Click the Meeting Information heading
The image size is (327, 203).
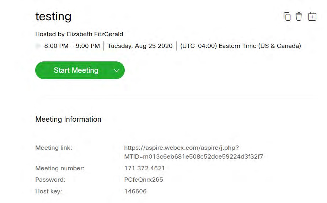[x=68, y=119]
